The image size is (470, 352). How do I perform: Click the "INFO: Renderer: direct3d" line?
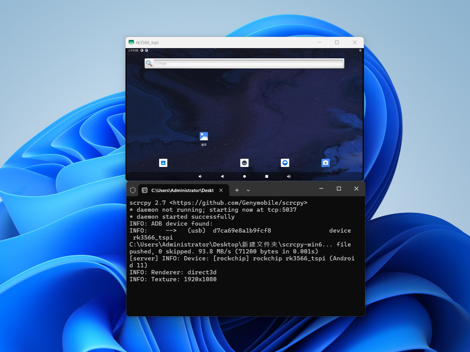click(173, 272)
